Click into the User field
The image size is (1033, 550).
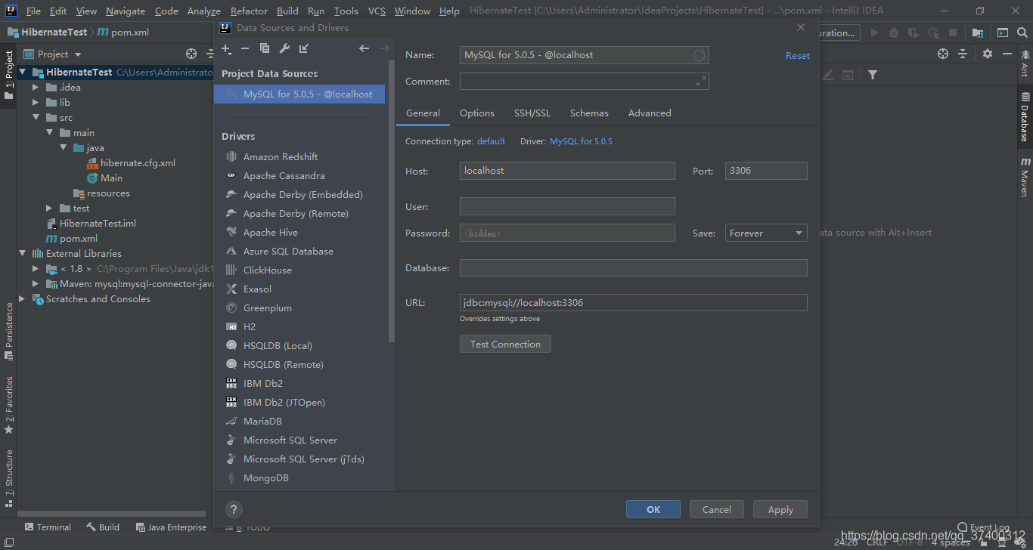[x=567, y=206]
